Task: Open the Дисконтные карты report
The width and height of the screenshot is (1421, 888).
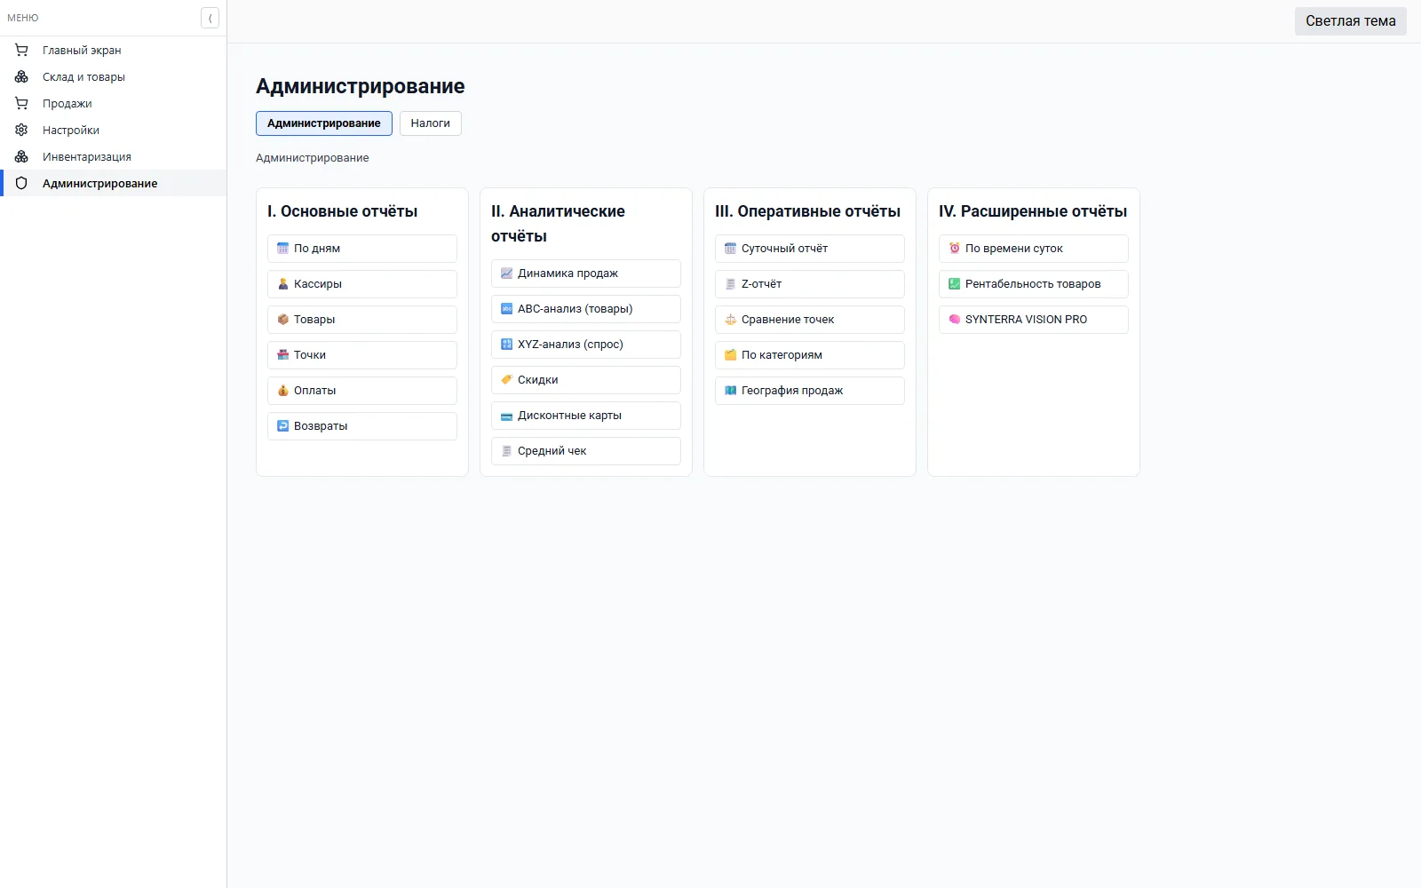Action: (586, 416)
